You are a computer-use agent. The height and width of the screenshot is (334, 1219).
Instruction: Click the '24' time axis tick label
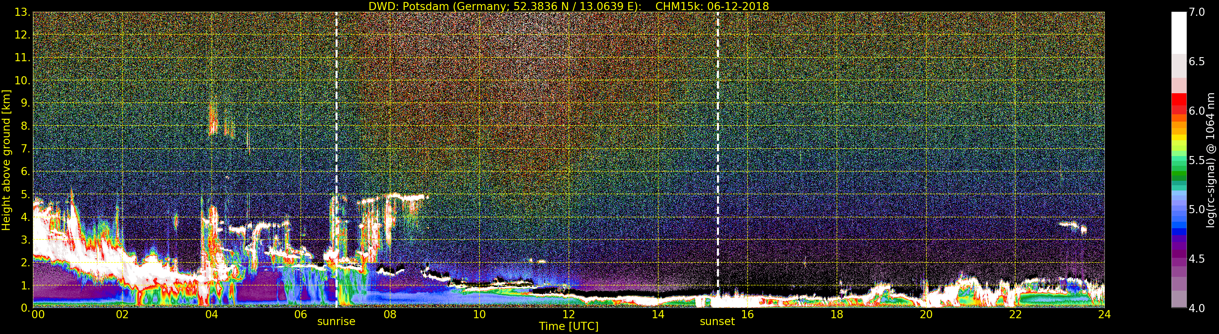point(1104,315)
